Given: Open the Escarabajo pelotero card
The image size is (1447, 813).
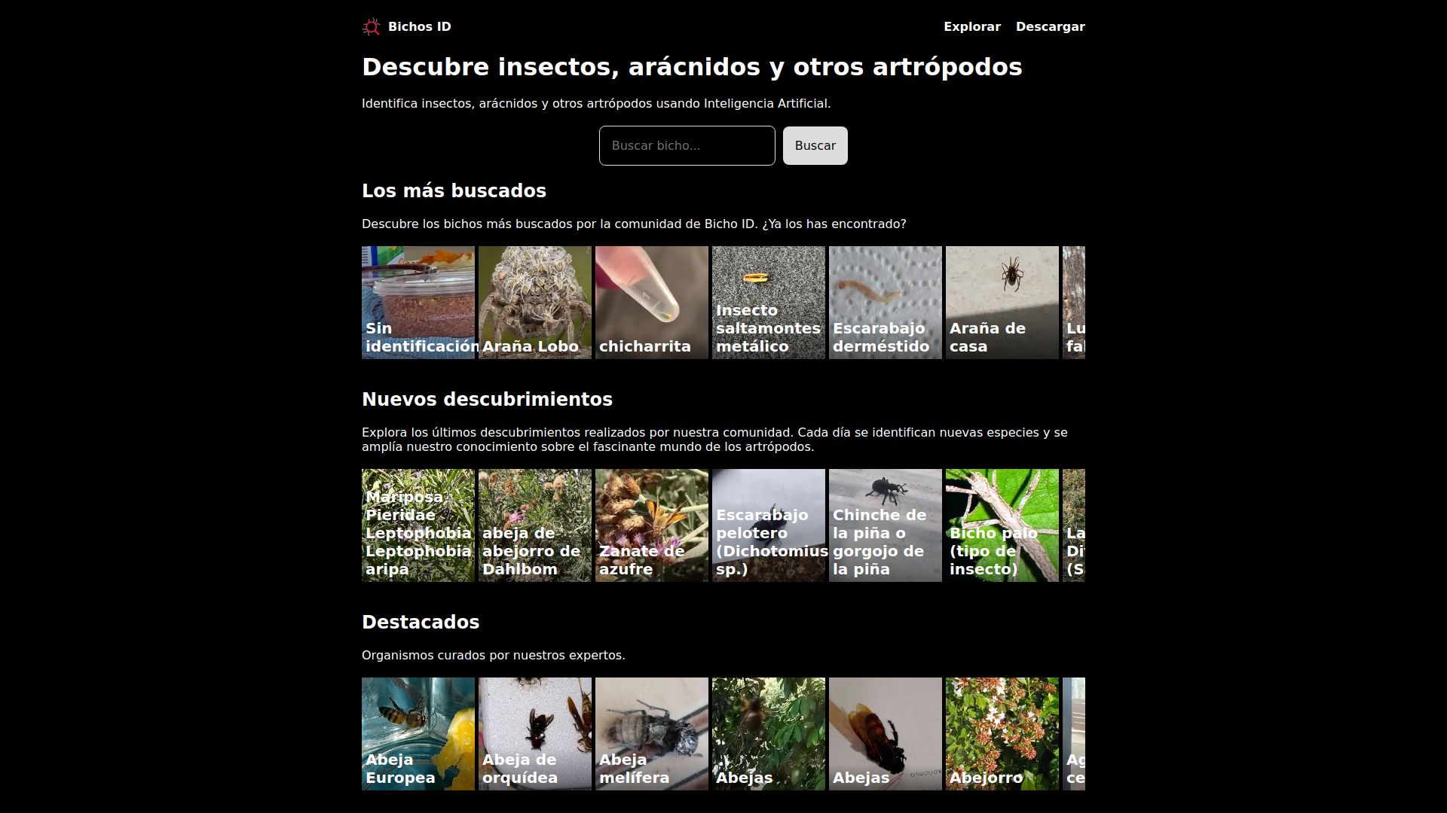Looking at the screenshot, I should coord(768,525).
